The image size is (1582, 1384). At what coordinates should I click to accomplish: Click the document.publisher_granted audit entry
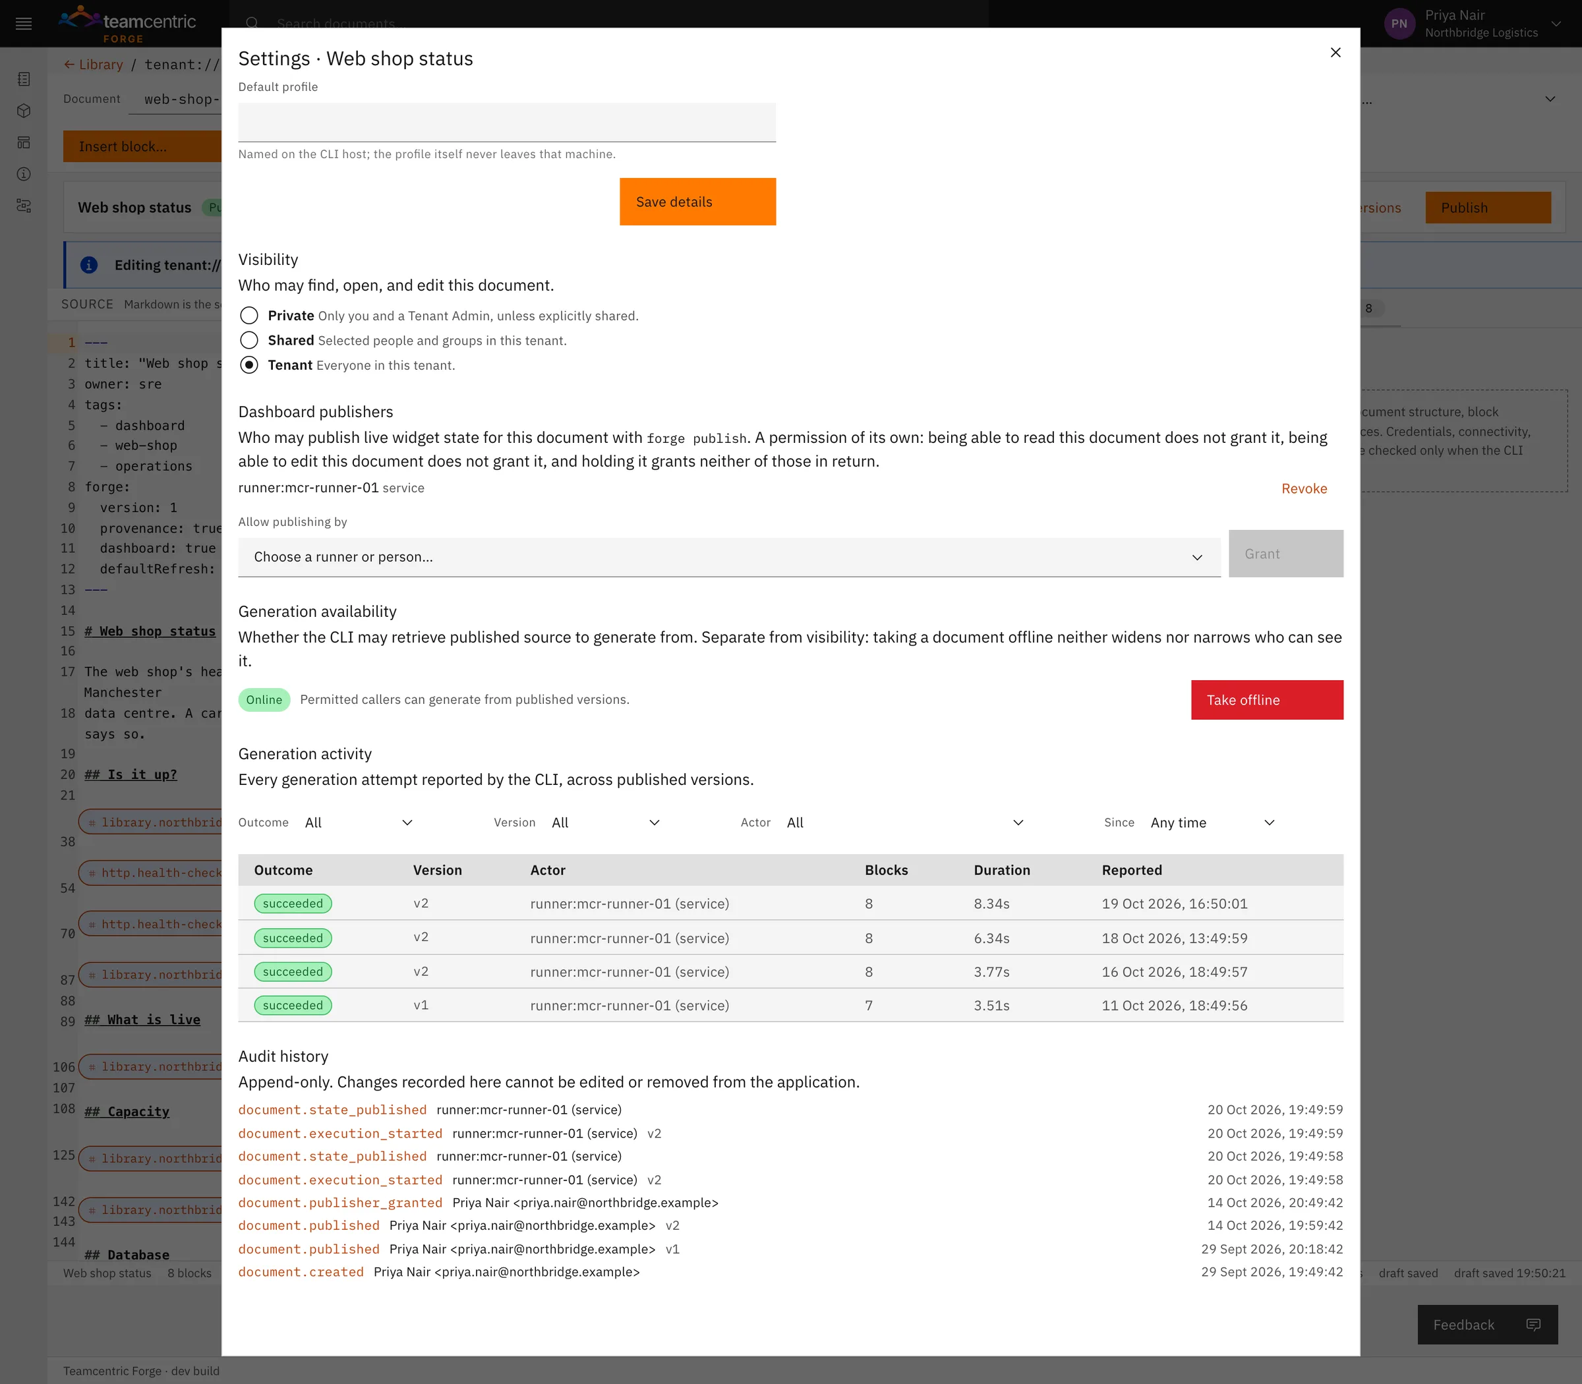(x=790, y=1203)
